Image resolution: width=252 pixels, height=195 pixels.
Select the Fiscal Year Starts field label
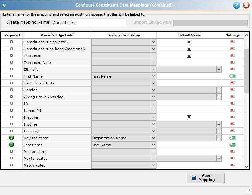pyautogui.click(x=39, y=83)
